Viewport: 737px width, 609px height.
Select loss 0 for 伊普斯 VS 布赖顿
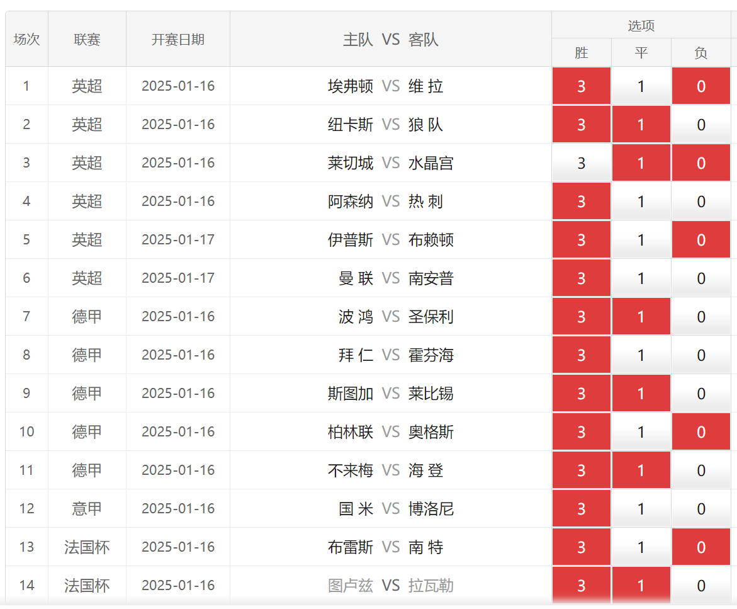(700, 240)
